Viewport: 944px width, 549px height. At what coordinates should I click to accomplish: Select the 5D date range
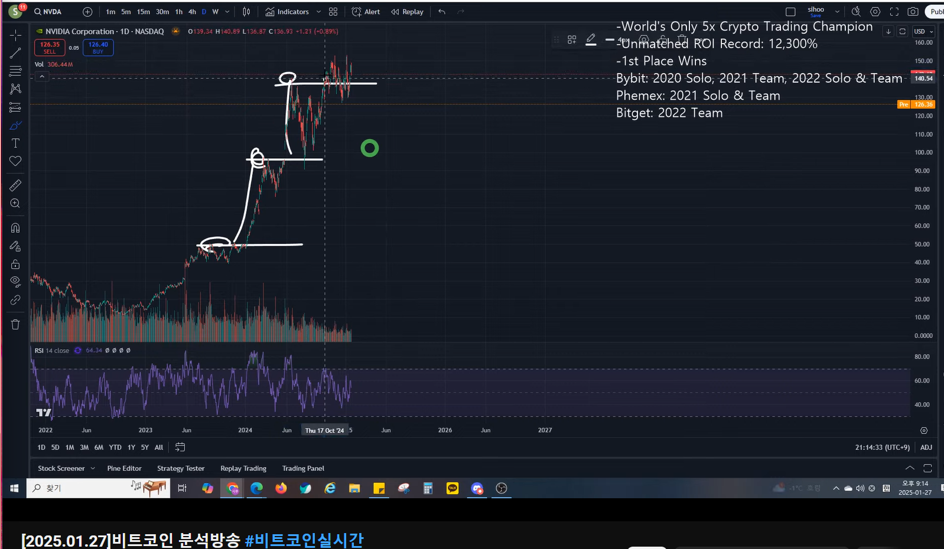click(55, 447)
